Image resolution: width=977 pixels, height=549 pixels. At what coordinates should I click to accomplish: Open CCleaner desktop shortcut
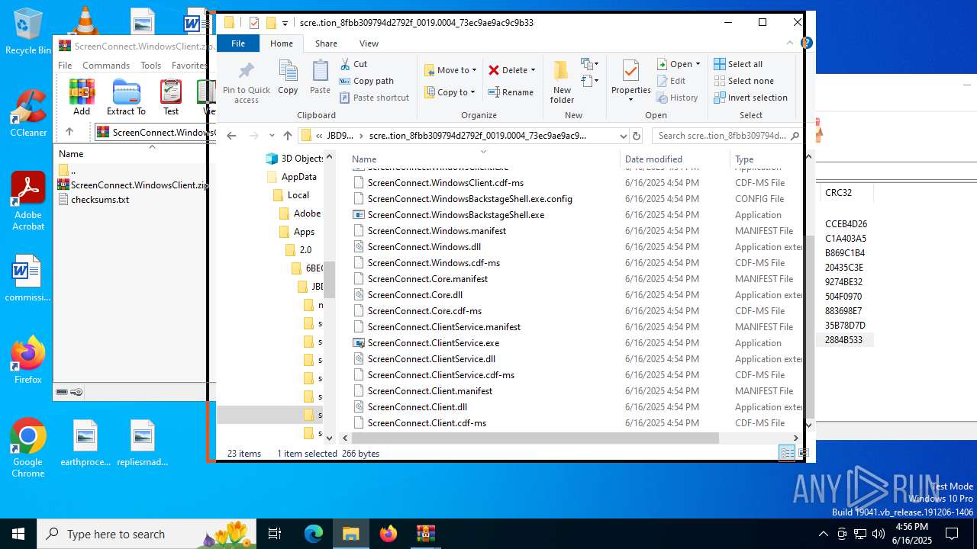coord(27,113)
